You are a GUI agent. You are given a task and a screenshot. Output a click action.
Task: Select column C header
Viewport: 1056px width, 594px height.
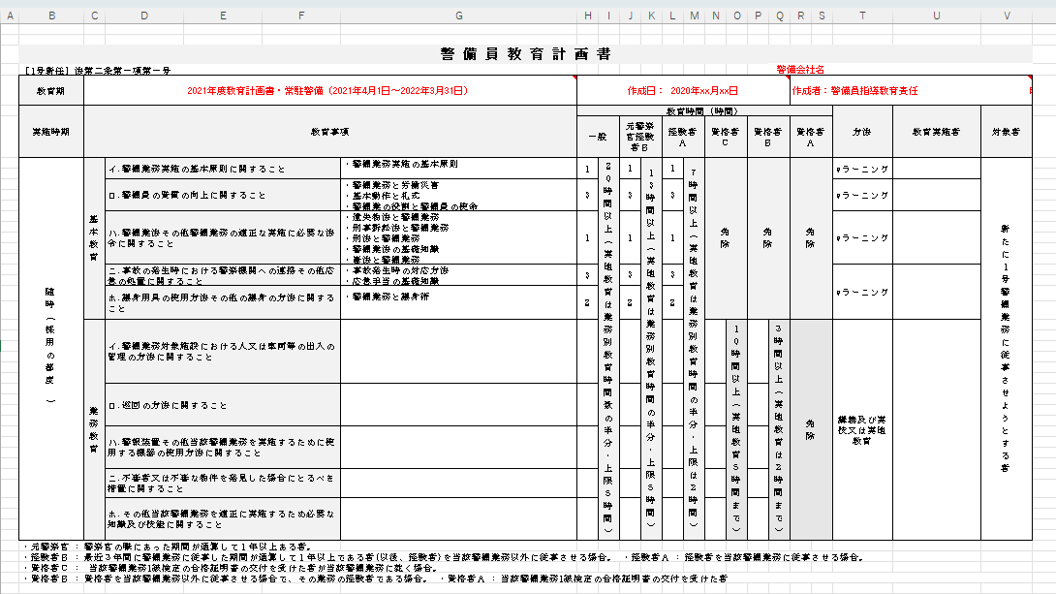point(94,16)
